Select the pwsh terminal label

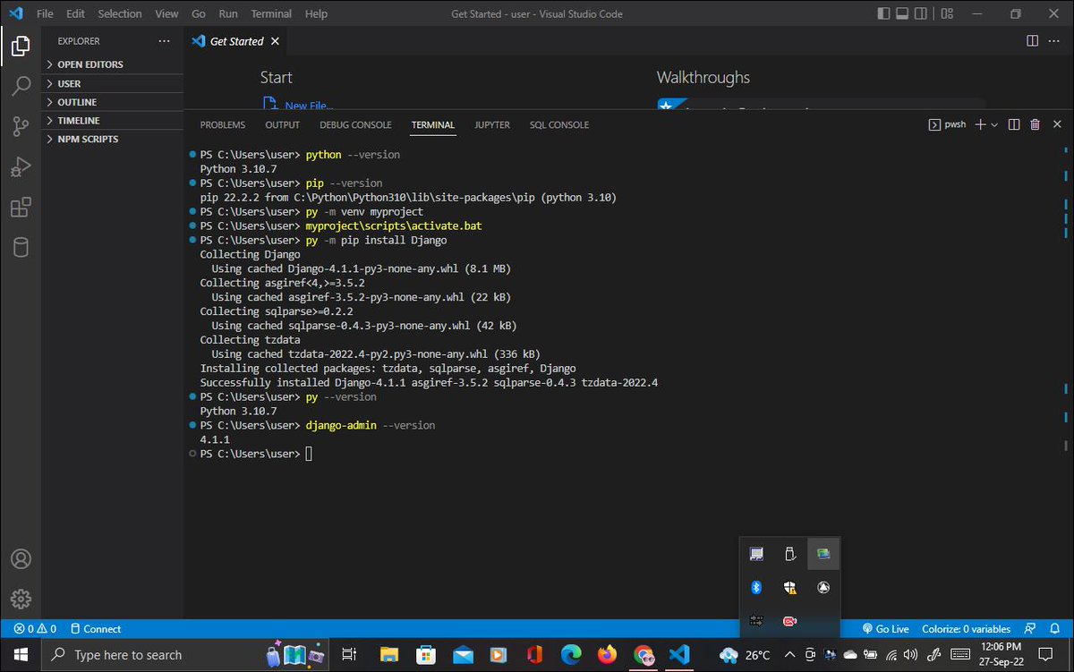coord(948,124)
